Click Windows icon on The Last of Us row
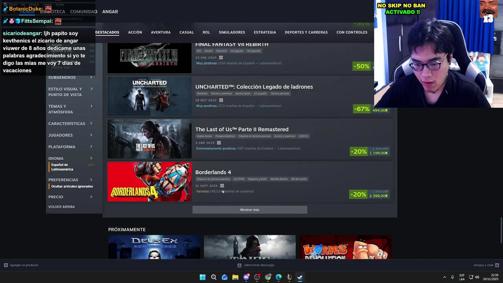 point(219,143)
